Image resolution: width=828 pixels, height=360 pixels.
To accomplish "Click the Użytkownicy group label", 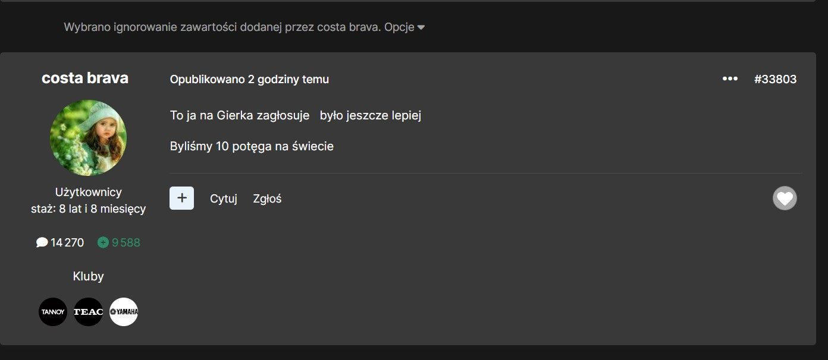I will (x=88, y=192).
